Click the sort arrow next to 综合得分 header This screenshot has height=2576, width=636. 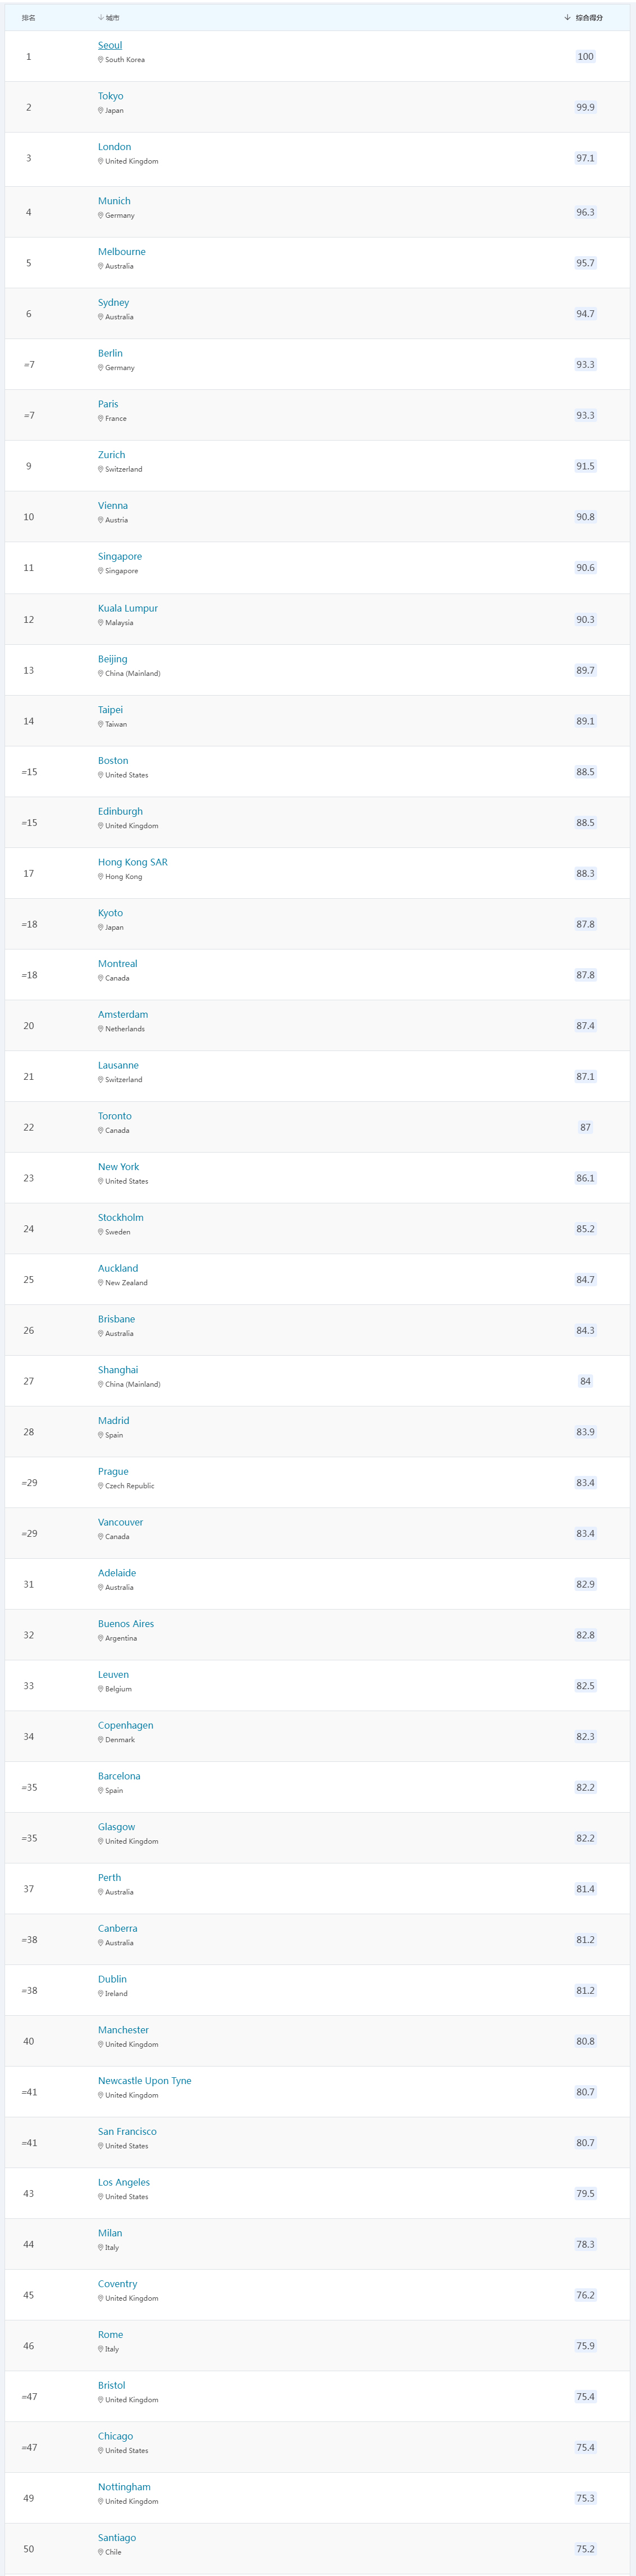pyautogui.click(x=566, y=17)
